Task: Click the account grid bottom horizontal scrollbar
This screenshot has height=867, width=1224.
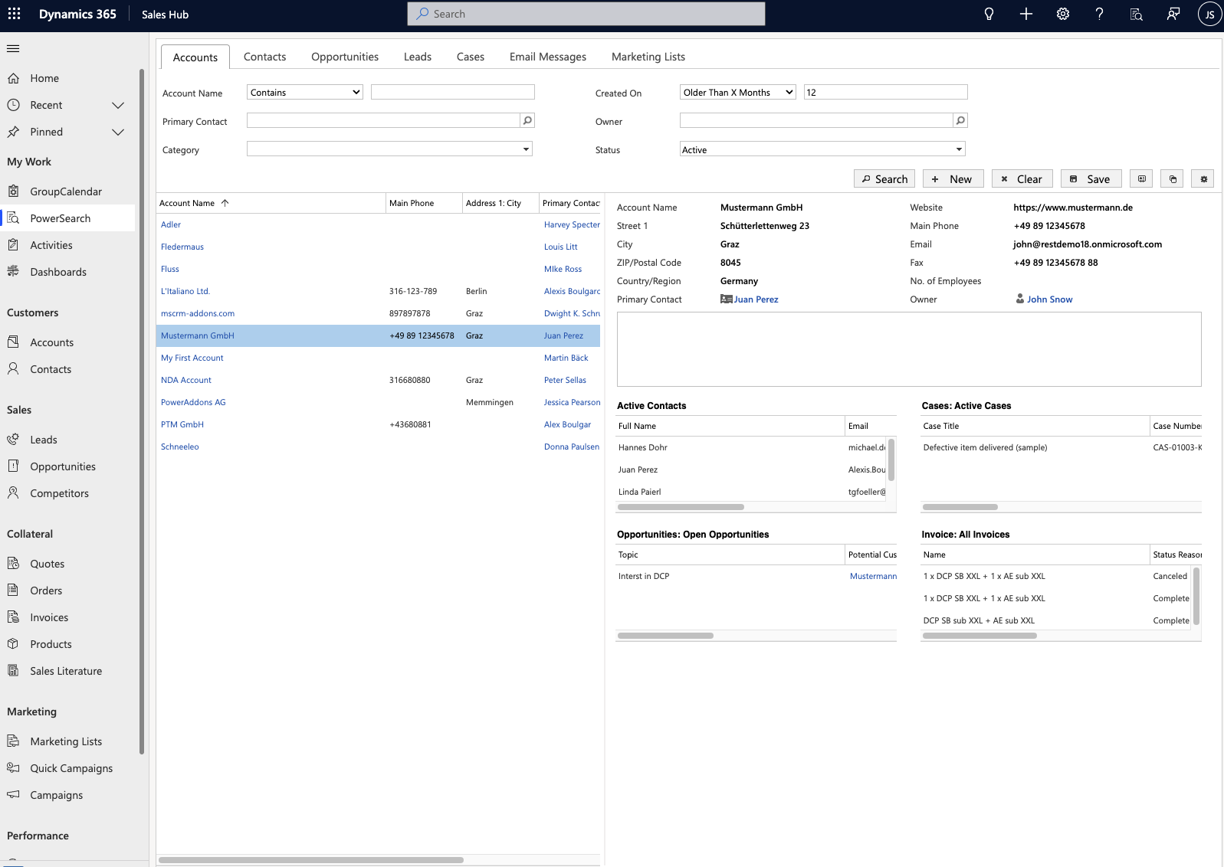Action: pos(311,860)
